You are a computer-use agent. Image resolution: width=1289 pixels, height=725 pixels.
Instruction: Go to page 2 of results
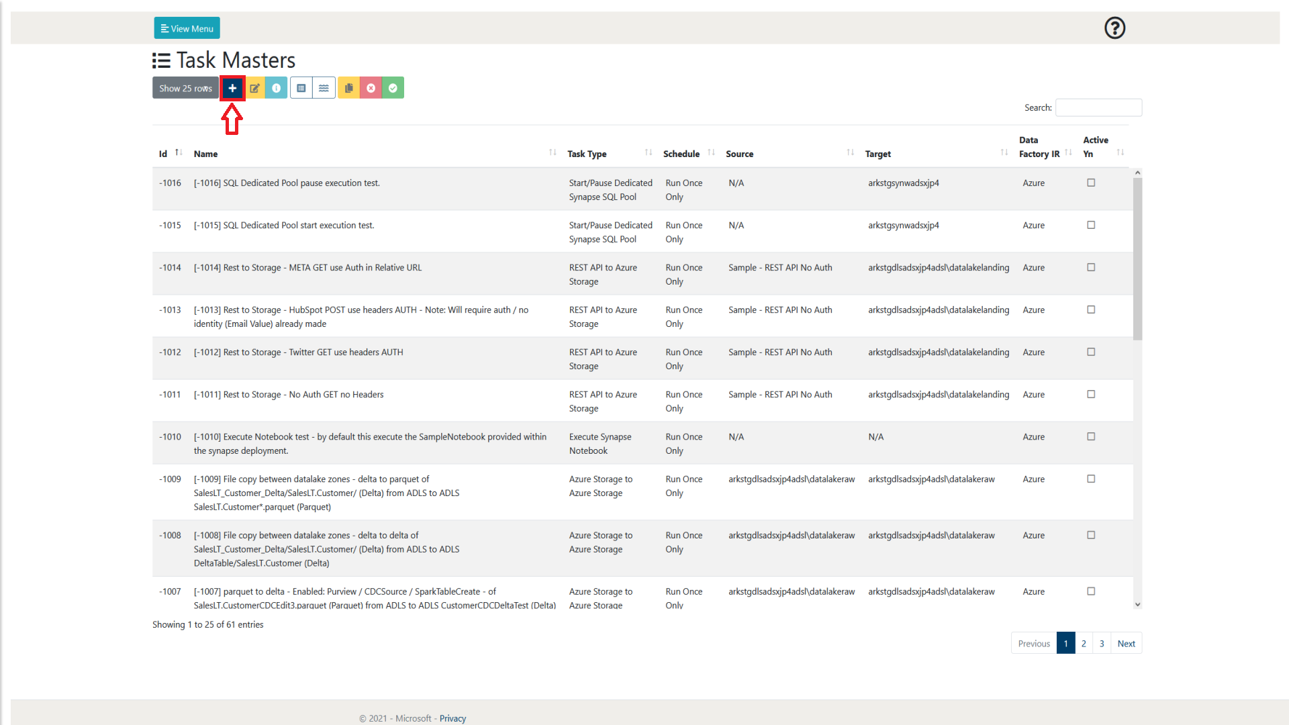tap(1084, 643)
